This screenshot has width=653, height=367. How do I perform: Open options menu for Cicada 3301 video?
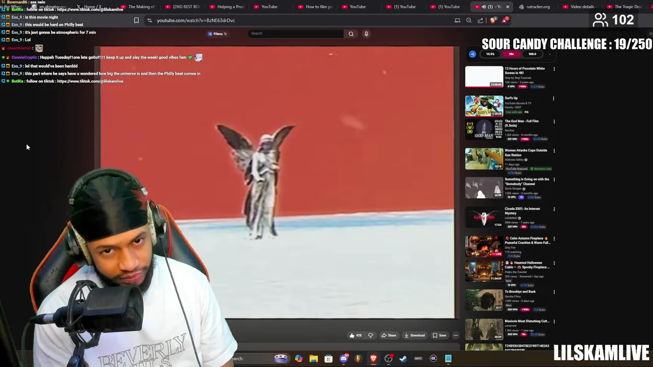click(x=554, y=209)
